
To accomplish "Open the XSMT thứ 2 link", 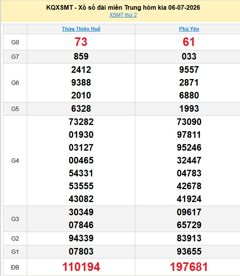I will [123, 15].
